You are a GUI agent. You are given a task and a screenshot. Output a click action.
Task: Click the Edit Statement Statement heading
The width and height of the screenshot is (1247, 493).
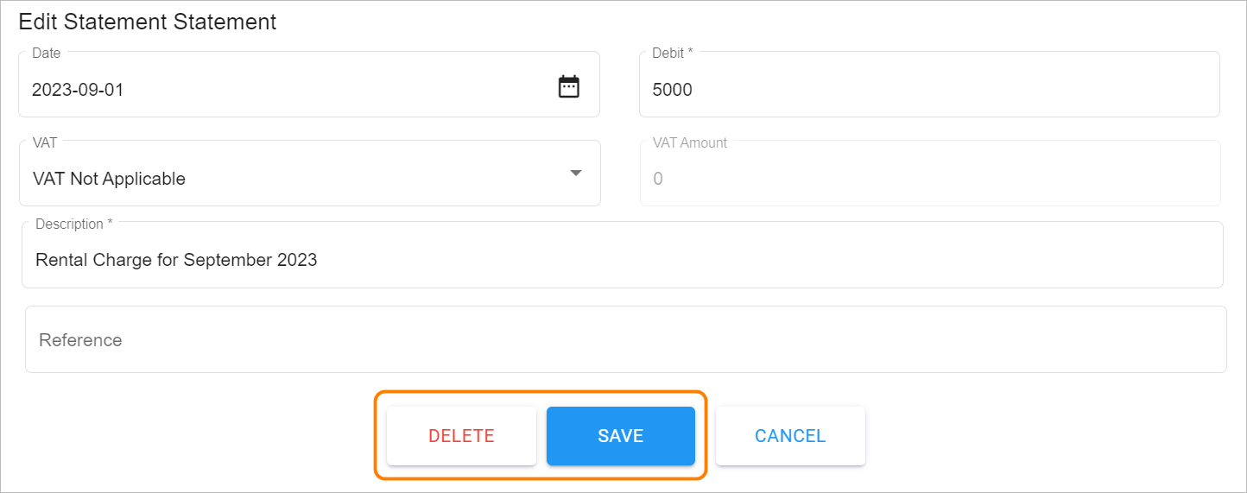pos(148,22)
